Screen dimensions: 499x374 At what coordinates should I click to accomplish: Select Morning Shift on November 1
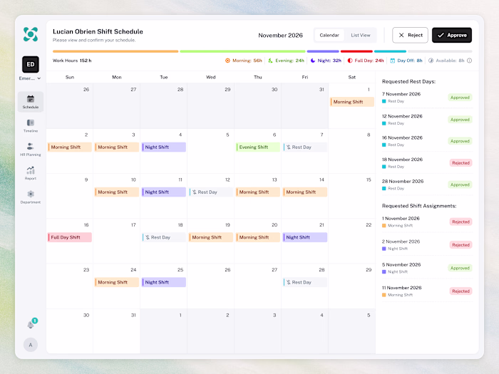(352, 102)
